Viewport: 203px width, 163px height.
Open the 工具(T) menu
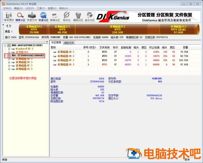pos(41,9)
